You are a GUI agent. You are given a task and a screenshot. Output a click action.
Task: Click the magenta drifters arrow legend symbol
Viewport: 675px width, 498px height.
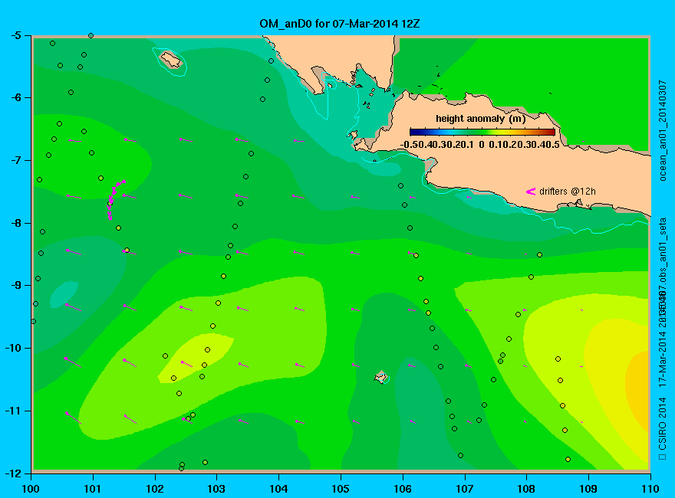[531, 192]
